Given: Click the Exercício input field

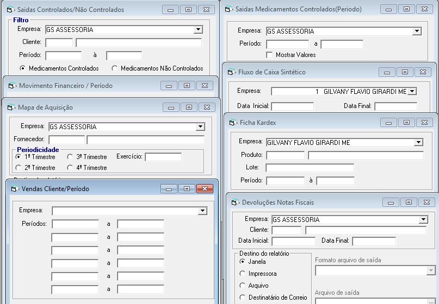Looking at the screenshot, I should [163, 157].
